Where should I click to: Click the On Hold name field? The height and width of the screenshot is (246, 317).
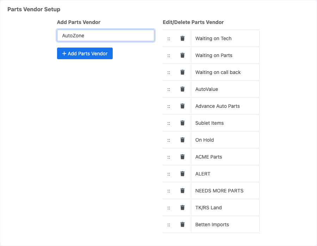(x=225, y=140)
